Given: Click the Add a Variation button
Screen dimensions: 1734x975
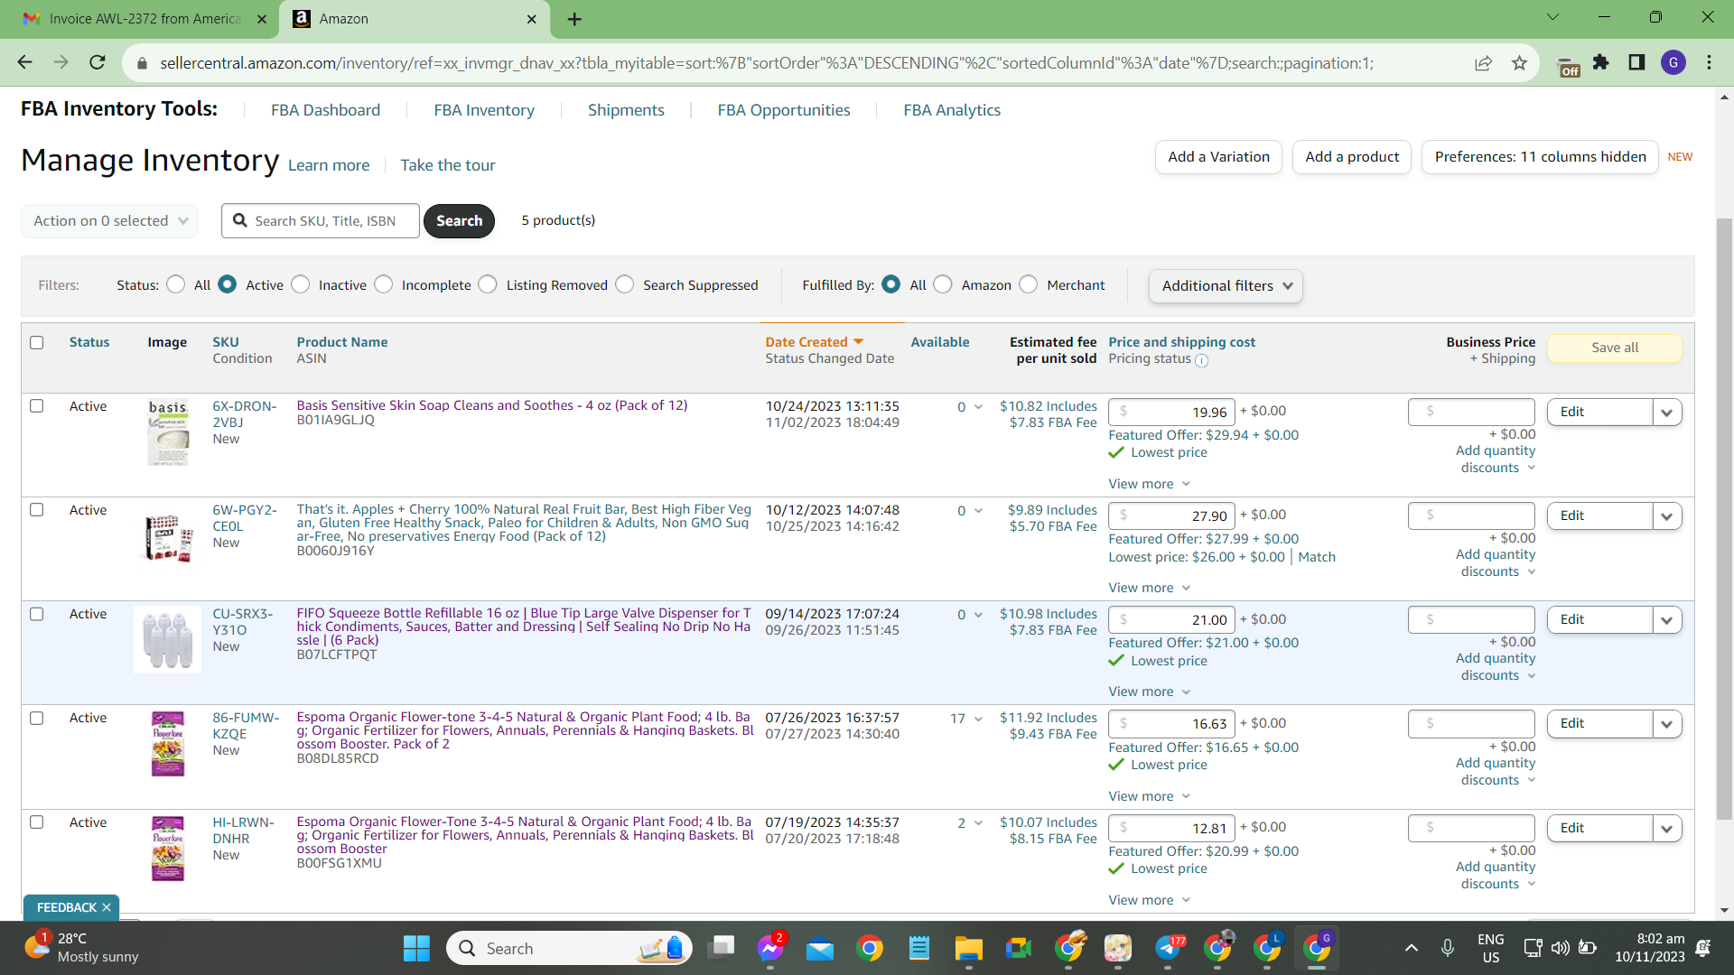Looking at the screenshot, I should tap(1218, 157).
